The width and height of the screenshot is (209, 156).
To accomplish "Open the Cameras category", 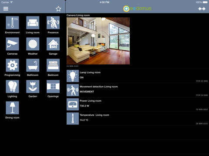I will [12, 44].
